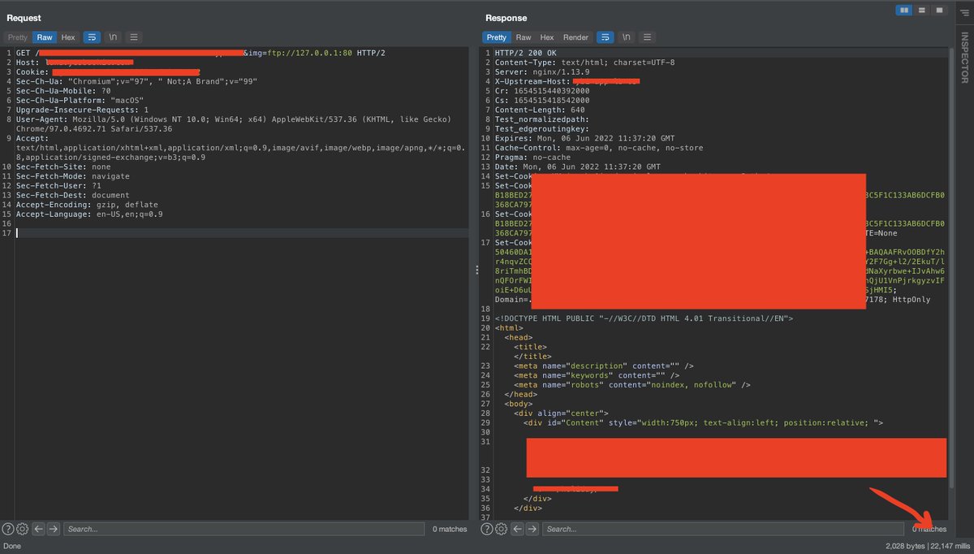Select Hex tab in Response panel

click(x=547, y=37)
